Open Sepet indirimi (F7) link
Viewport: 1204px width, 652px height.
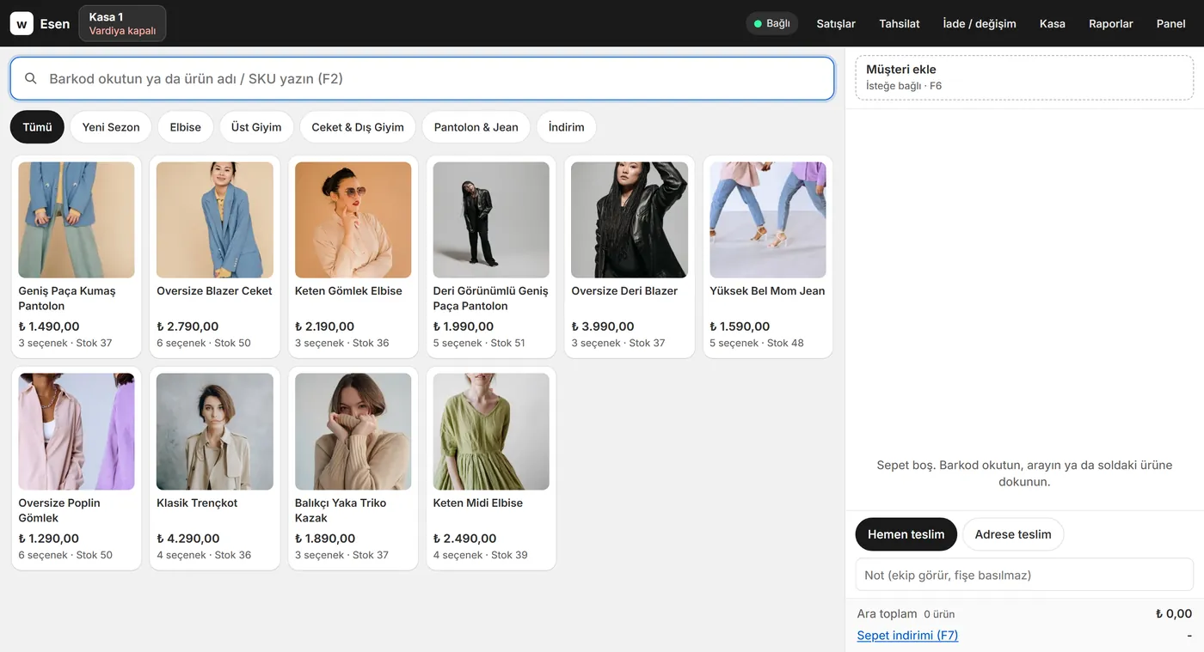click(907, 636)
